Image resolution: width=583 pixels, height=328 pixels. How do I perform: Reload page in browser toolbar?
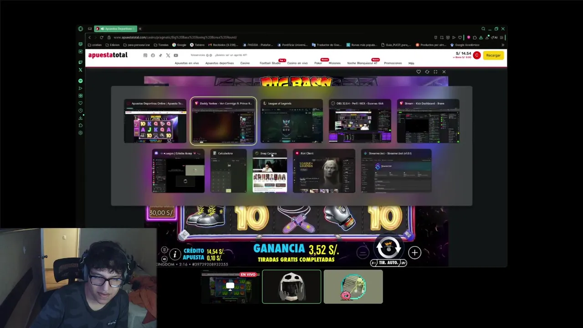click(x=102, y=37)
